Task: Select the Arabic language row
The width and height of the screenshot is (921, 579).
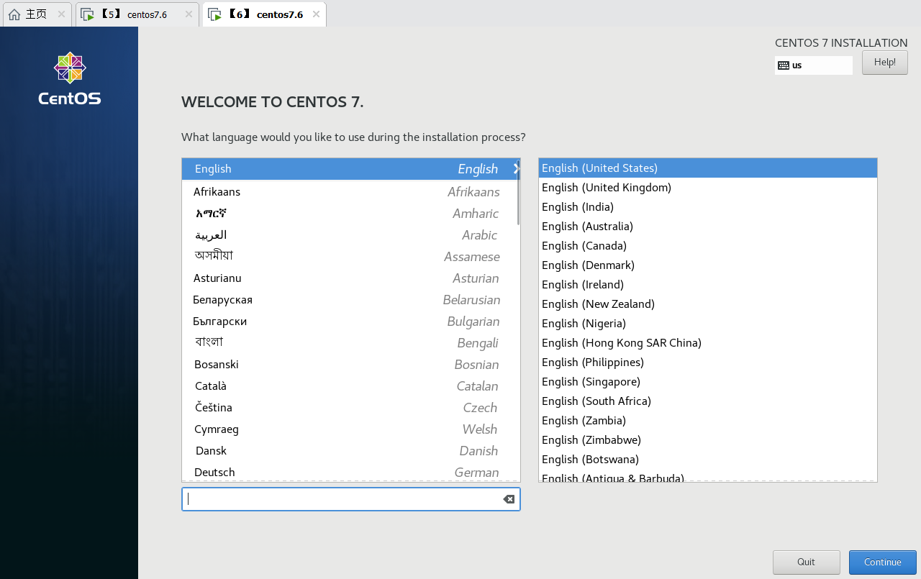Action: click(351, 235)
